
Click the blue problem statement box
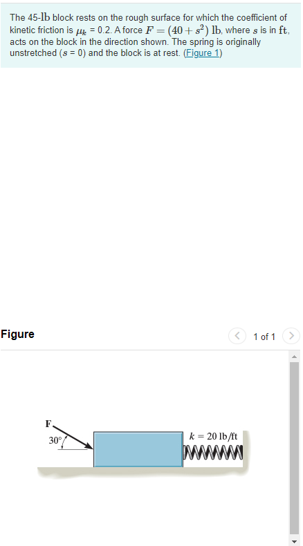coord(151,36)
